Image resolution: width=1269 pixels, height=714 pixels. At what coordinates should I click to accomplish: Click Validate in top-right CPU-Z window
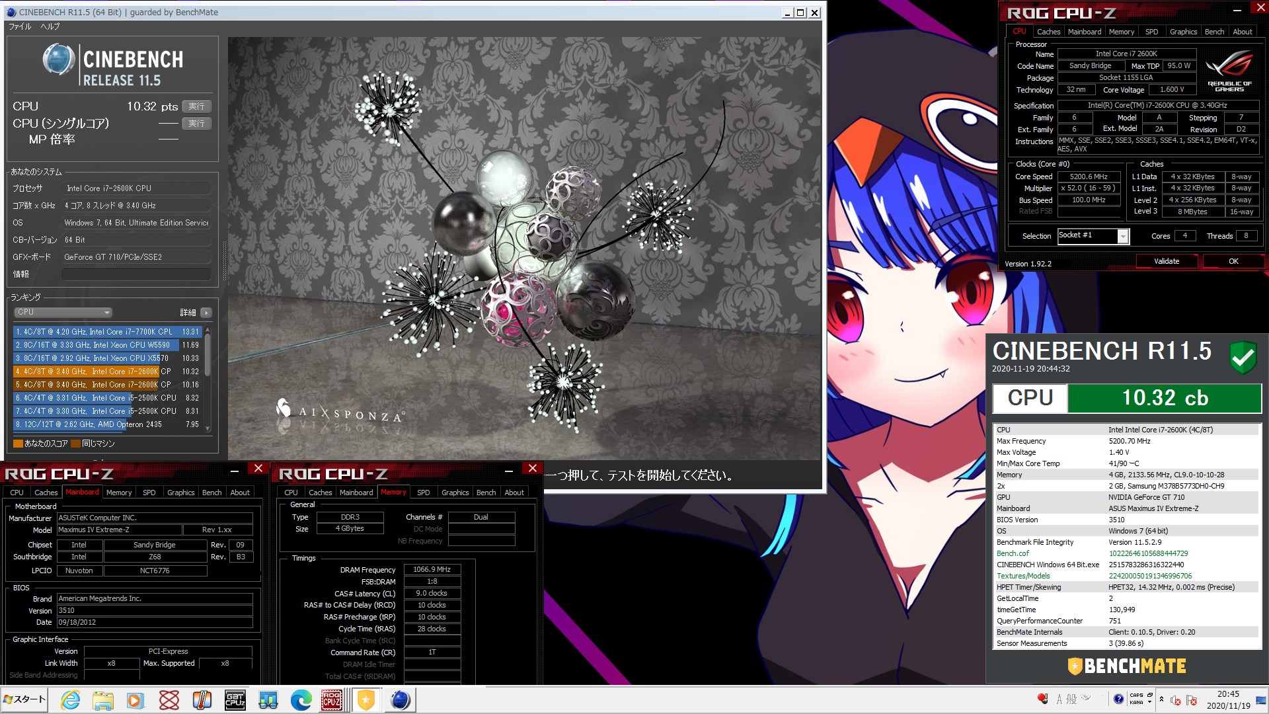click(1167, 261)
